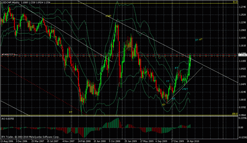The image size is (247, 143).
Task: Click the AO 0.03755 indicator label
Action: [x=8, y=119]
